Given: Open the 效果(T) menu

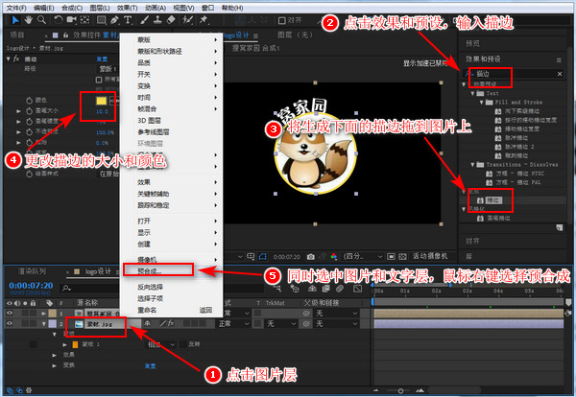Looking at the screenshot, I should pos(127,8).
